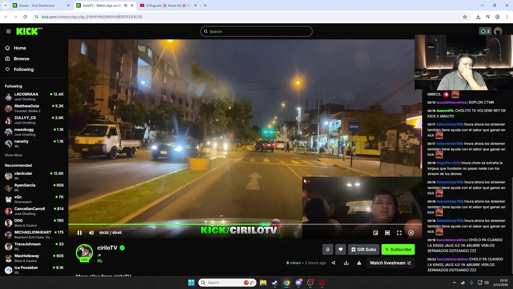Viewport: 513px width, 289px height.
Task: Open MaxHolloway recommended channel
Action: click(x=34, y=258)
